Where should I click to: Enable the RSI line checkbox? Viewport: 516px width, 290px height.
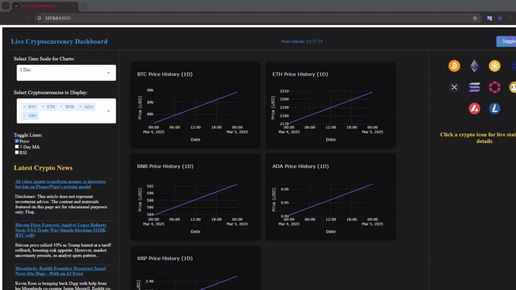click(17, 153)
